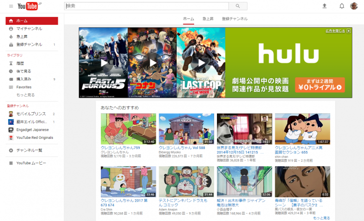364x221 pixels.
Task: Open the 31:44 Doraemon thumbnail
Action: (x=186, y=182)
